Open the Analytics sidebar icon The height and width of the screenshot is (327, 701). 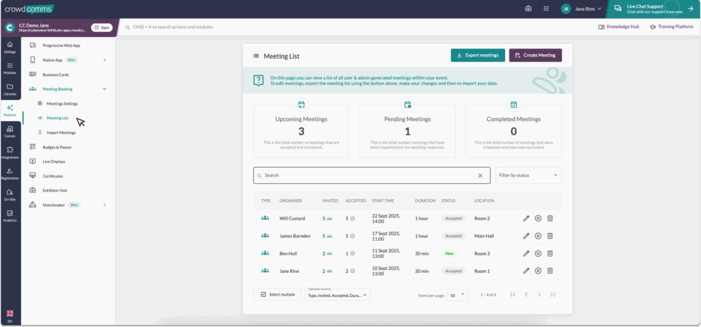click(x=10, y=215)
